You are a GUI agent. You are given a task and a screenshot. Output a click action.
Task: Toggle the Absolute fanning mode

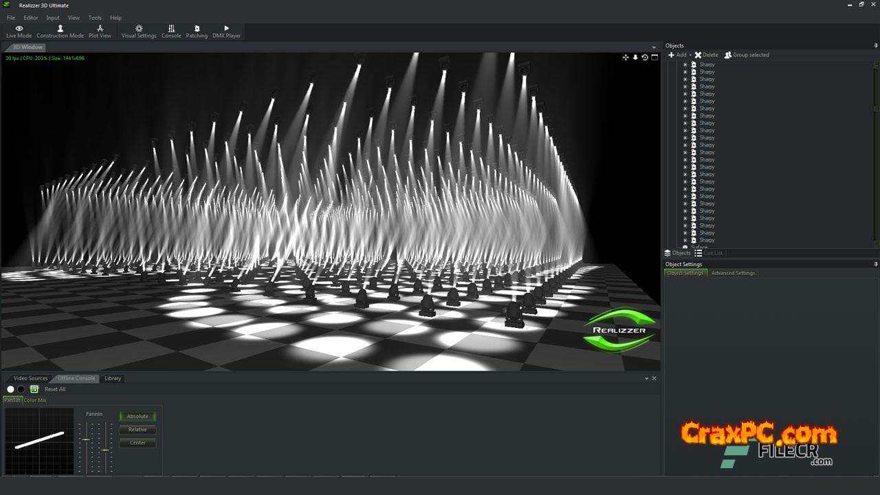pyautogui.click(x=137, y=416)
